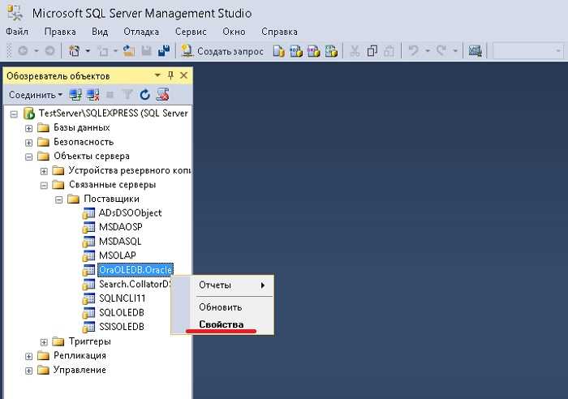Open Object Explorer window position dropdown
Viewport: 568px width, 399px height.
157,75
